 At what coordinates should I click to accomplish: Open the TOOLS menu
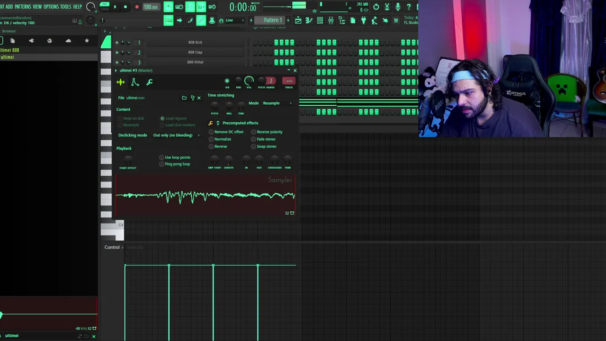(x=65, y=7)
